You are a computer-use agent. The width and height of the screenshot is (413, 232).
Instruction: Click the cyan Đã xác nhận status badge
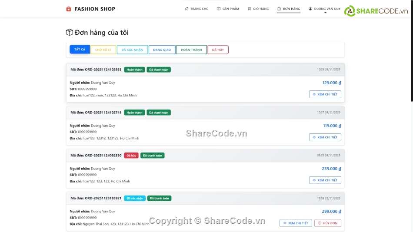(135, 198)
